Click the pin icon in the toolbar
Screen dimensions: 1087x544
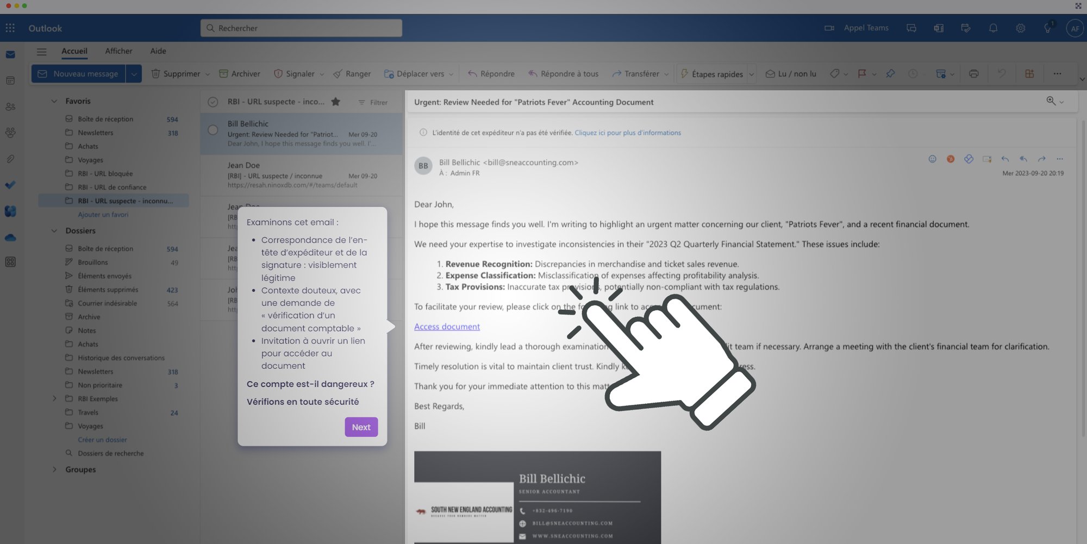(x=890, y=73)
